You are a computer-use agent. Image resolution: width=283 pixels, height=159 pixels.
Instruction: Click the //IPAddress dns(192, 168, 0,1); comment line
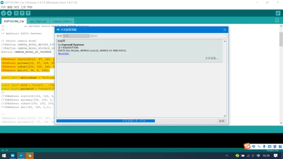[x=26, y=107]
